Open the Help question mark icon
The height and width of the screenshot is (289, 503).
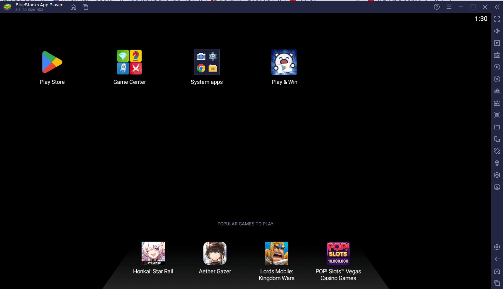pos(437,7)
